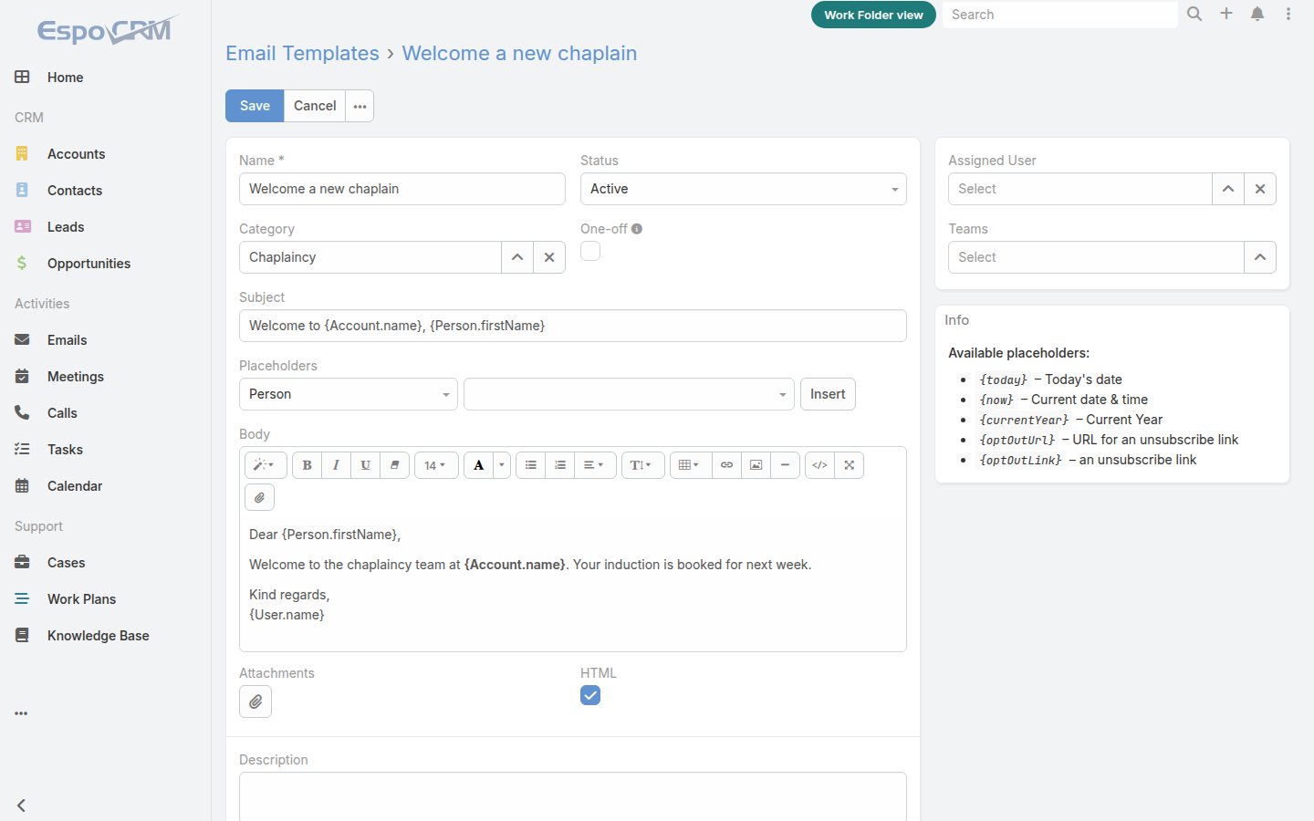This screenshot has height=821, width=1314.
Task: Insert a link in the body
Action: point(726,465)
